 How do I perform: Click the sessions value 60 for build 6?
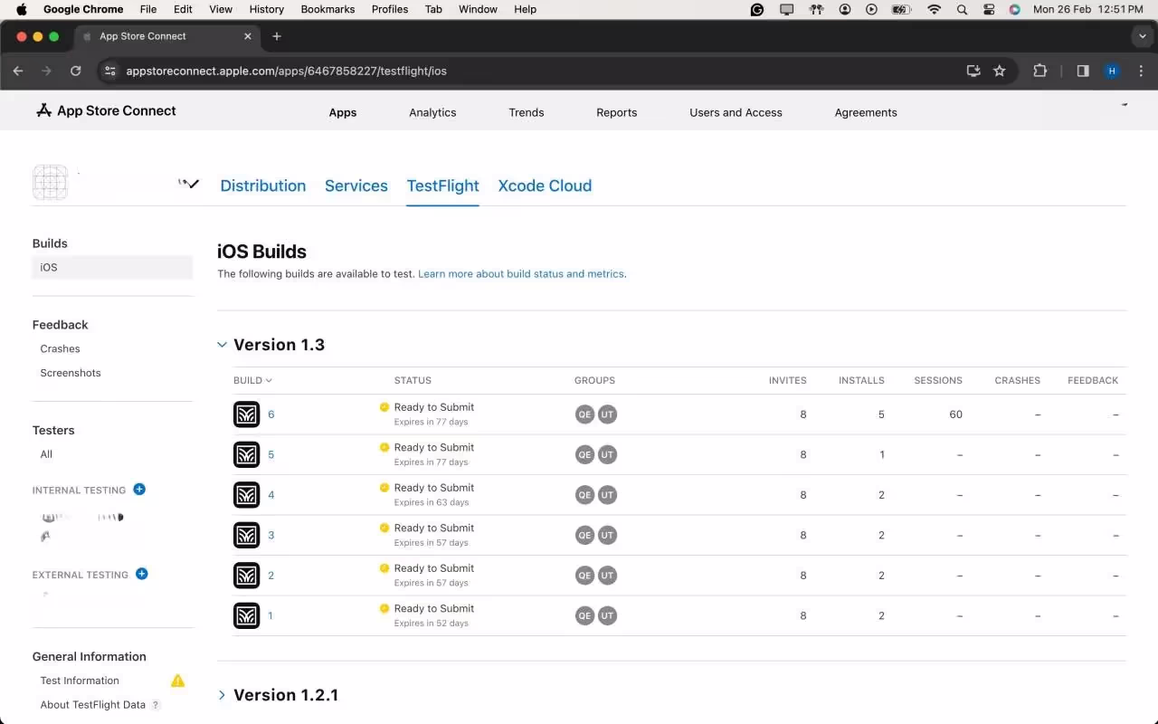(955, 414)
